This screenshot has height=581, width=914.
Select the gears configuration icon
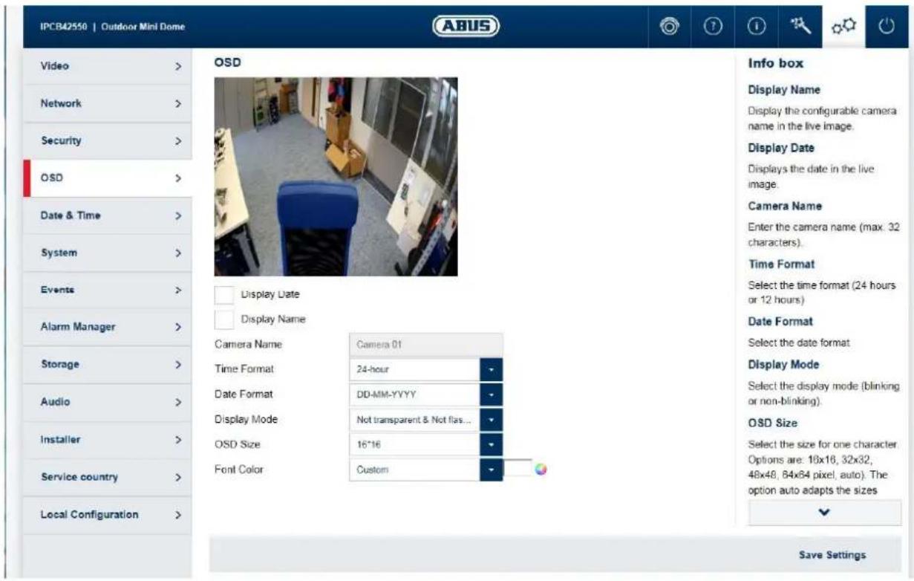click(x=843, y=27)
